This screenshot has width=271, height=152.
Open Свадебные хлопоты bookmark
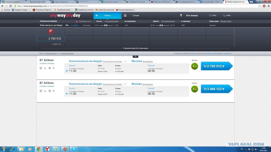tap(84, 10)
